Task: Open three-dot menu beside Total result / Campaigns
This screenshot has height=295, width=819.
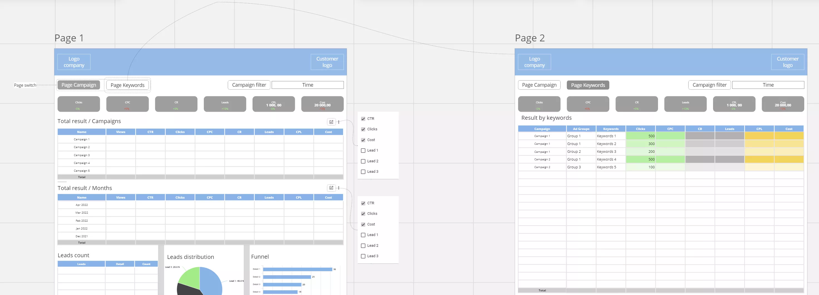Action: 339,122
